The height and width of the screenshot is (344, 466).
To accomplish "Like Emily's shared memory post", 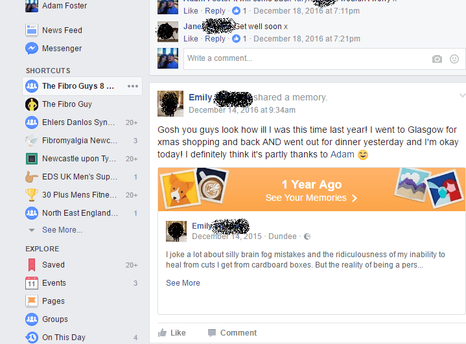I will 172,333.
